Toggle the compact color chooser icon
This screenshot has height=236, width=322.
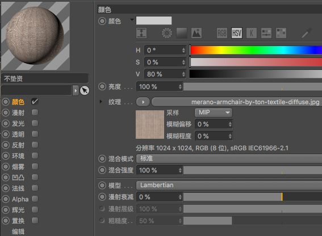click(x=141, y=33)
